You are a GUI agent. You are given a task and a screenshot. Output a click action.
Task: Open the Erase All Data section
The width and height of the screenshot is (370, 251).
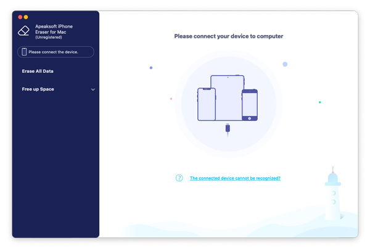click(x=38, y=71)
